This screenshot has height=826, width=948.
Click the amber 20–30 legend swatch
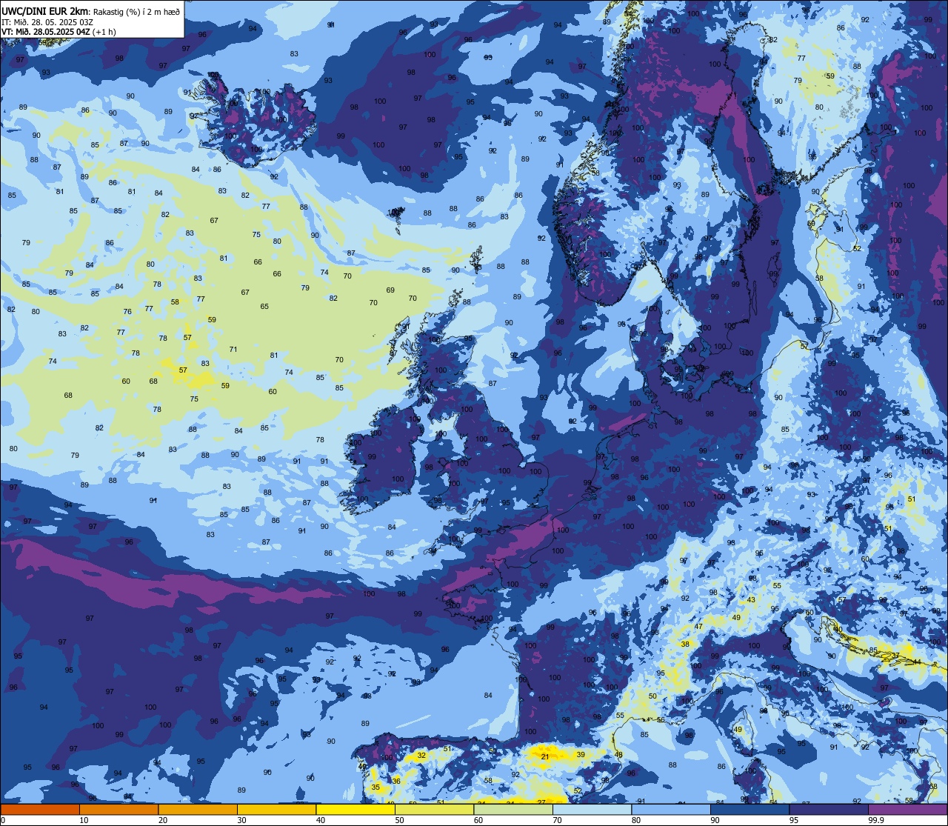point(198,809)
